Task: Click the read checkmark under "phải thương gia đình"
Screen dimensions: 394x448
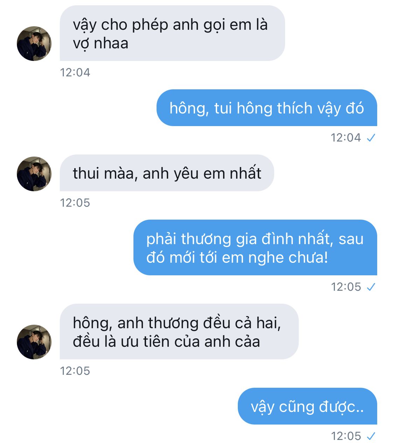Action: point(371,287)
